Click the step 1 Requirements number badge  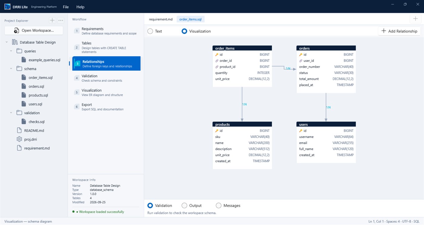pos(77,31)
